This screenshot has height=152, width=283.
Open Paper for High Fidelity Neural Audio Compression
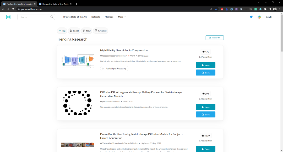(206, 65)
